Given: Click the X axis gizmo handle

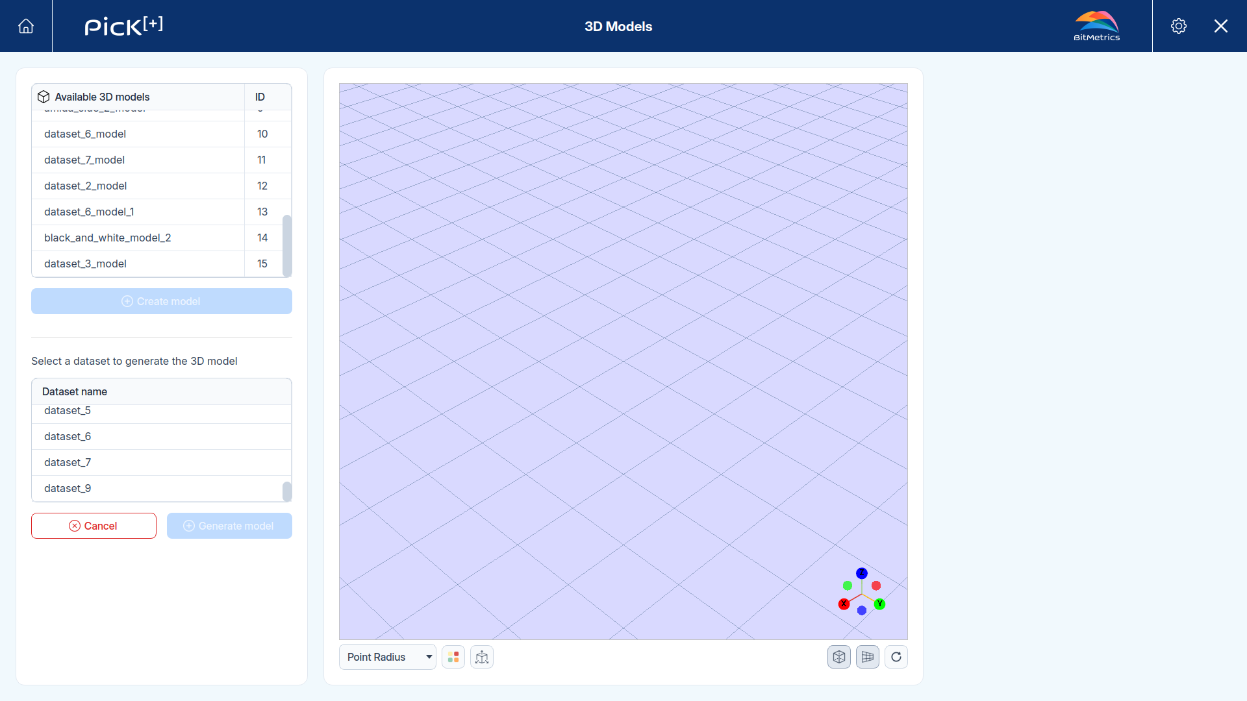Looking at the screenshot, I should 844,604.
